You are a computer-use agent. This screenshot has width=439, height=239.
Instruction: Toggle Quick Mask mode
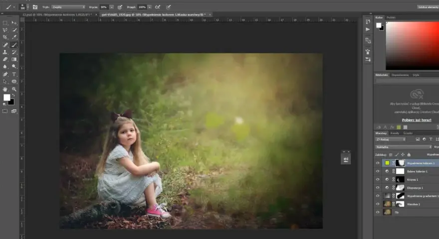[5, 111]
